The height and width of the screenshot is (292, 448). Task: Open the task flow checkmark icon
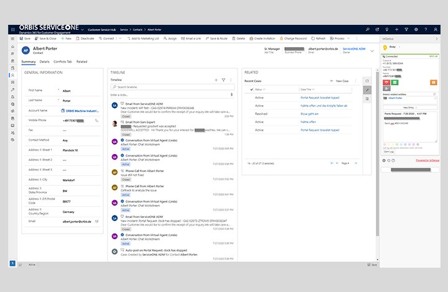[x=377, y=29]
